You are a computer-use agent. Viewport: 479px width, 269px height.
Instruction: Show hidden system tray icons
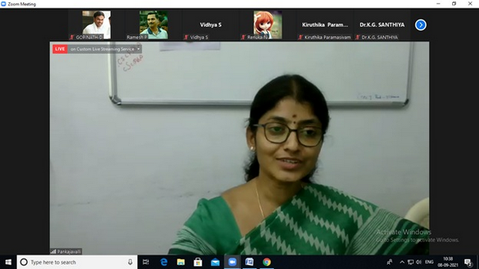[x=402, y=262]
